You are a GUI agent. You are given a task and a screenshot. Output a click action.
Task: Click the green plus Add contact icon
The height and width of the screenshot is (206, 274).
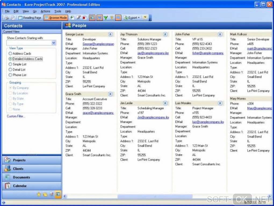(72, 18)
